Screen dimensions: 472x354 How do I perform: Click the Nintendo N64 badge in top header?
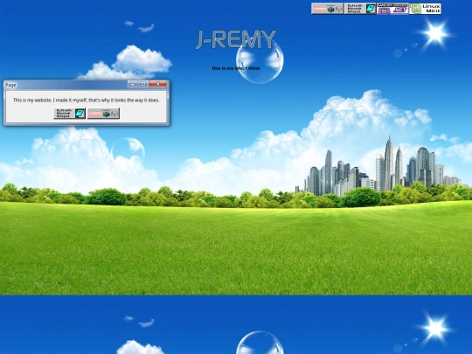tap(327, 9)
